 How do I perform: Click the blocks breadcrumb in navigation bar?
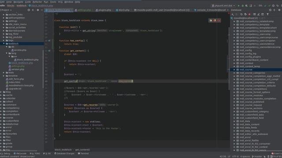pyautogui.click(x=11, y=6)
